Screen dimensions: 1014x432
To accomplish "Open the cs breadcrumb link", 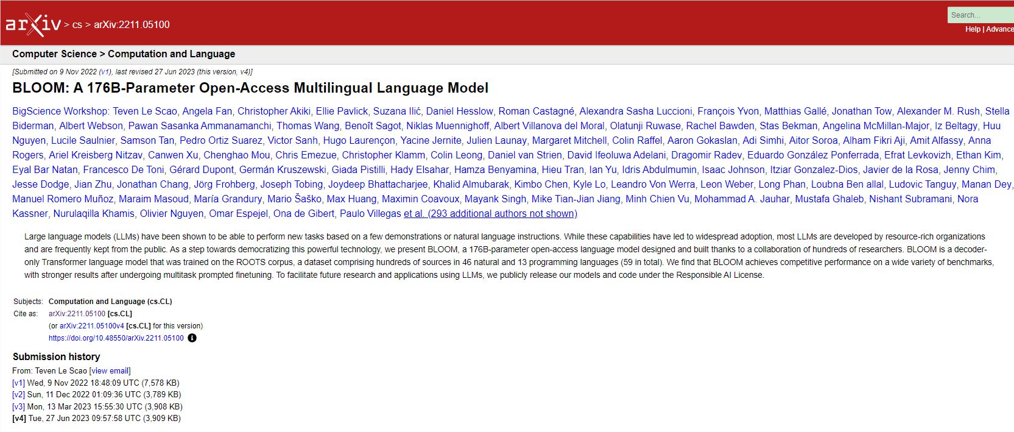I will coord(77,25).
